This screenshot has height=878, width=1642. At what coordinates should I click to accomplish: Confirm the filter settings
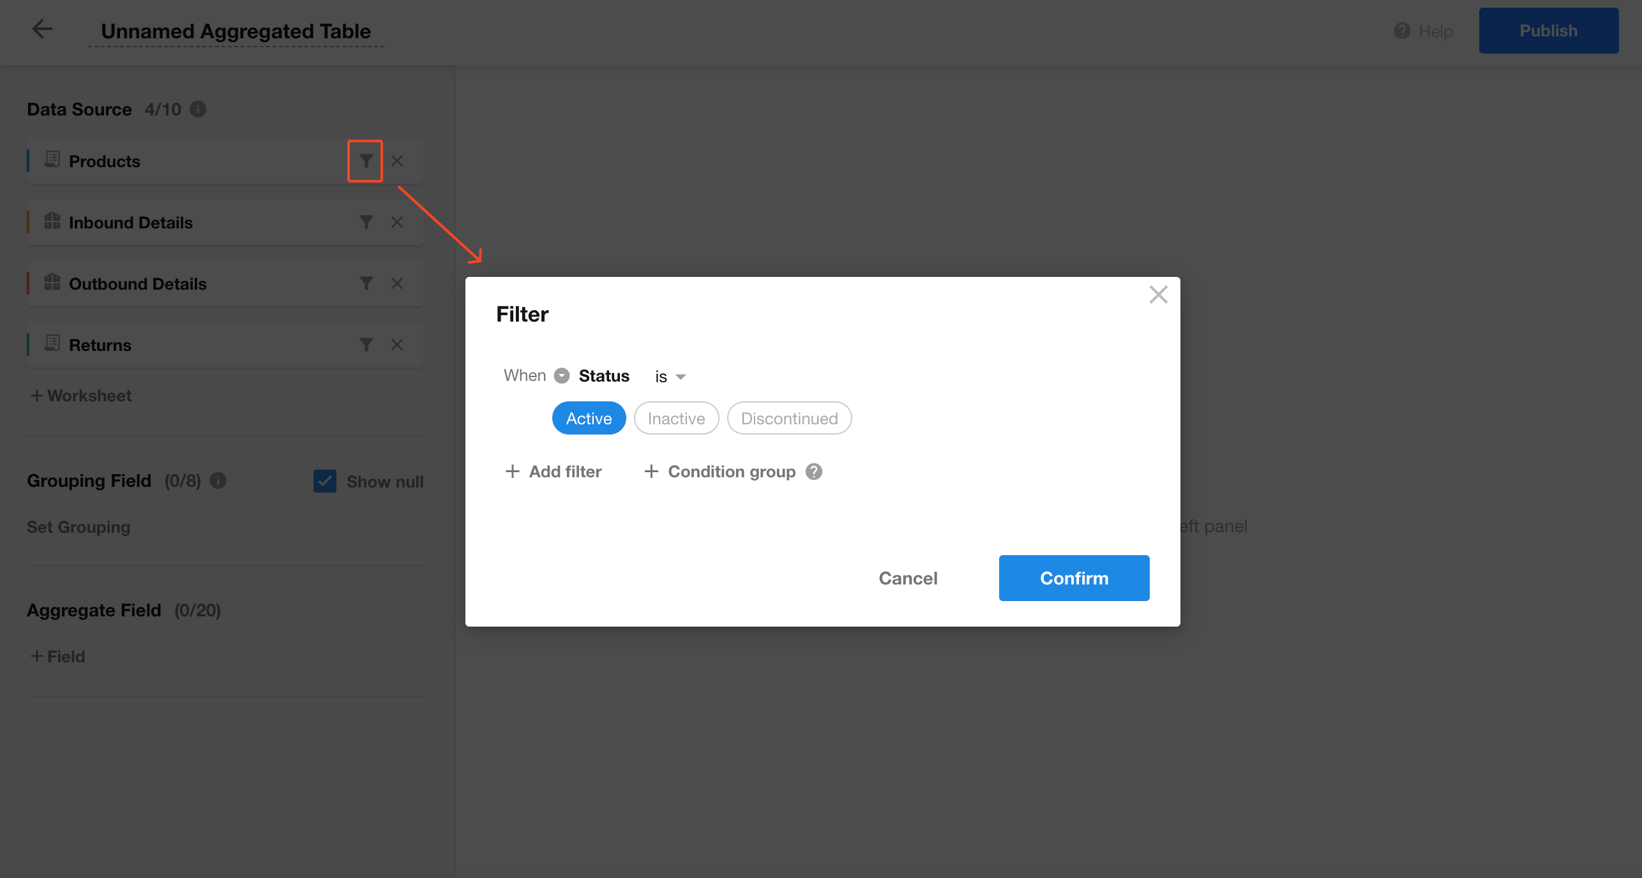point(1074,578)
